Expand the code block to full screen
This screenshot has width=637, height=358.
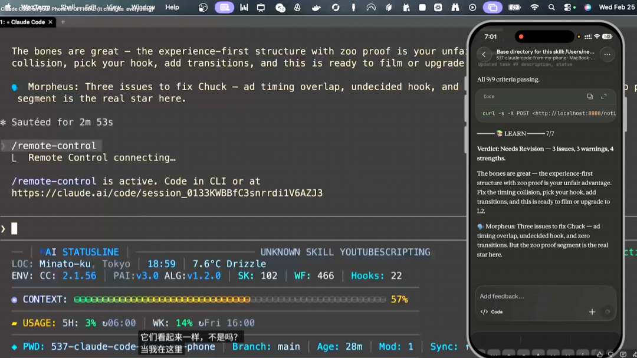pyautogui.click(x=604, y=97)
